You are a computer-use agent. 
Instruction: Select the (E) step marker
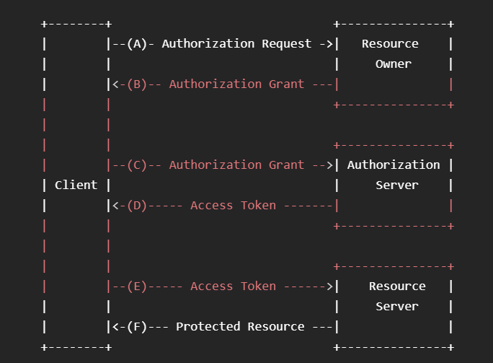pyautogui.click(x=136, y=287)
